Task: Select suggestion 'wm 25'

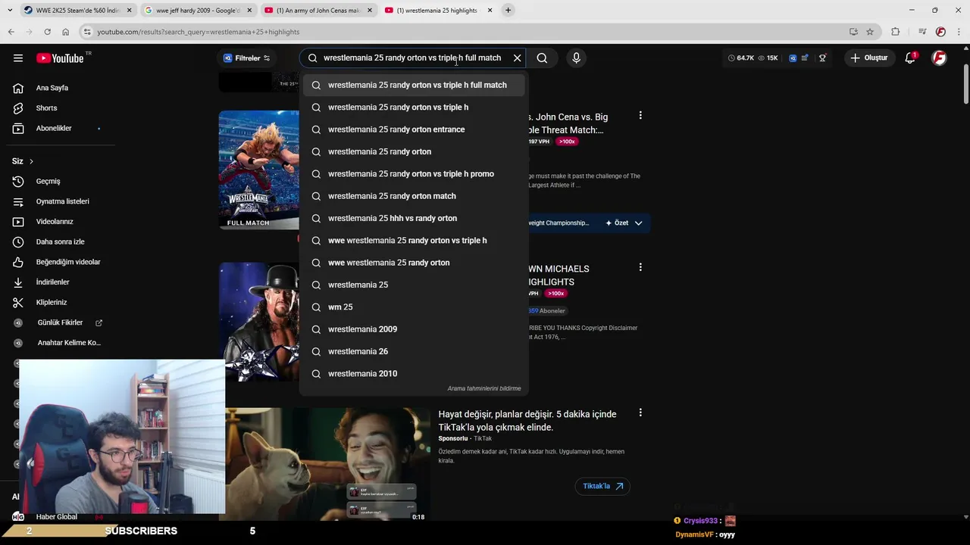Action: click(415, 307)
